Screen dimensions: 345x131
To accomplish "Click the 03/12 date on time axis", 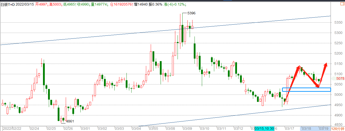I will tap(238, 129).
